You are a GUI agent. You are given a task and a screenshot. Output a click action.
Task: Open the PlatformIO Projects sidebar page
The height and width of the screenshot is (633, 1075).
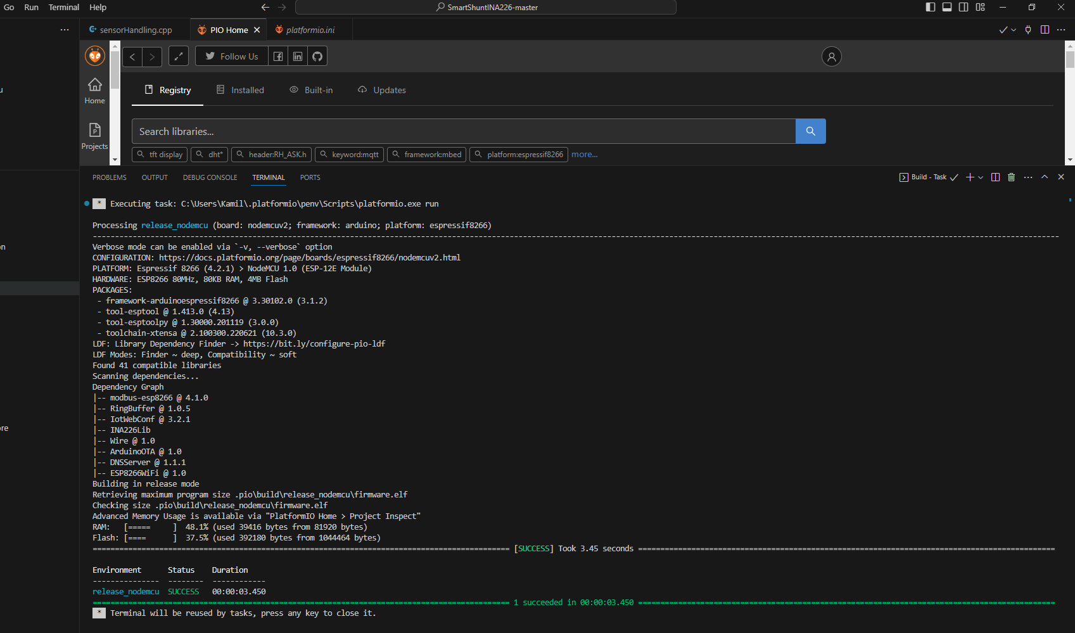tap(94, 136)
